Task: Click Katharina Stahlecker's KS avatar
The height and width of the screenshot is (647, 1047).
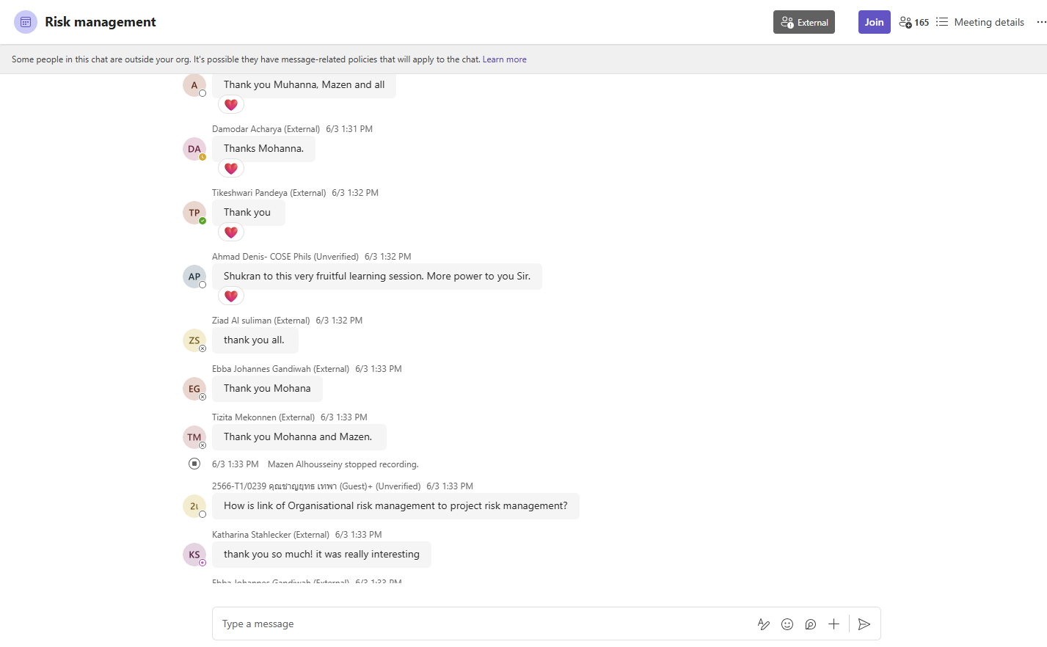Action: 194,555
